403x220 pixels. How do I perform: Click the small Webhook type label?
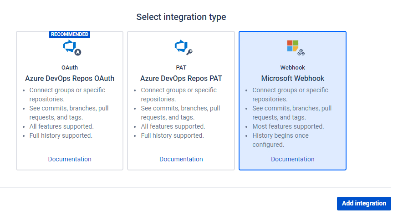293,68
